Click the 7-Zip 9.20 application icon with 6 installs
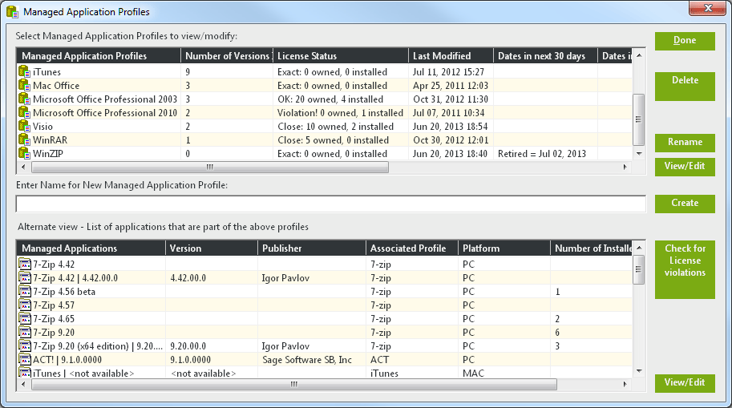 click(x=25, y=333)
